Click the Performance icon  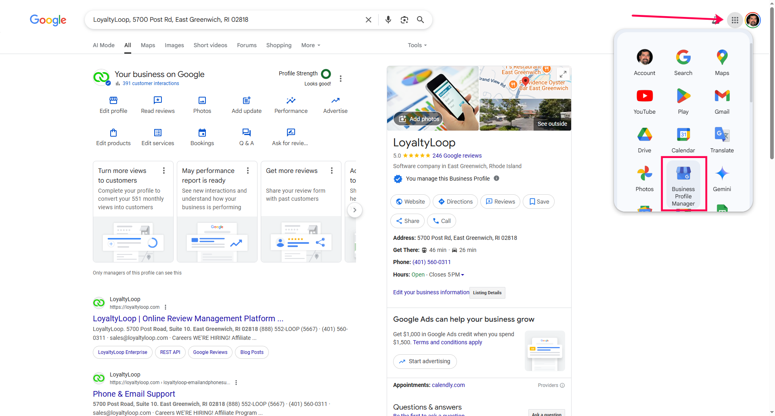(x=291, y=100)
